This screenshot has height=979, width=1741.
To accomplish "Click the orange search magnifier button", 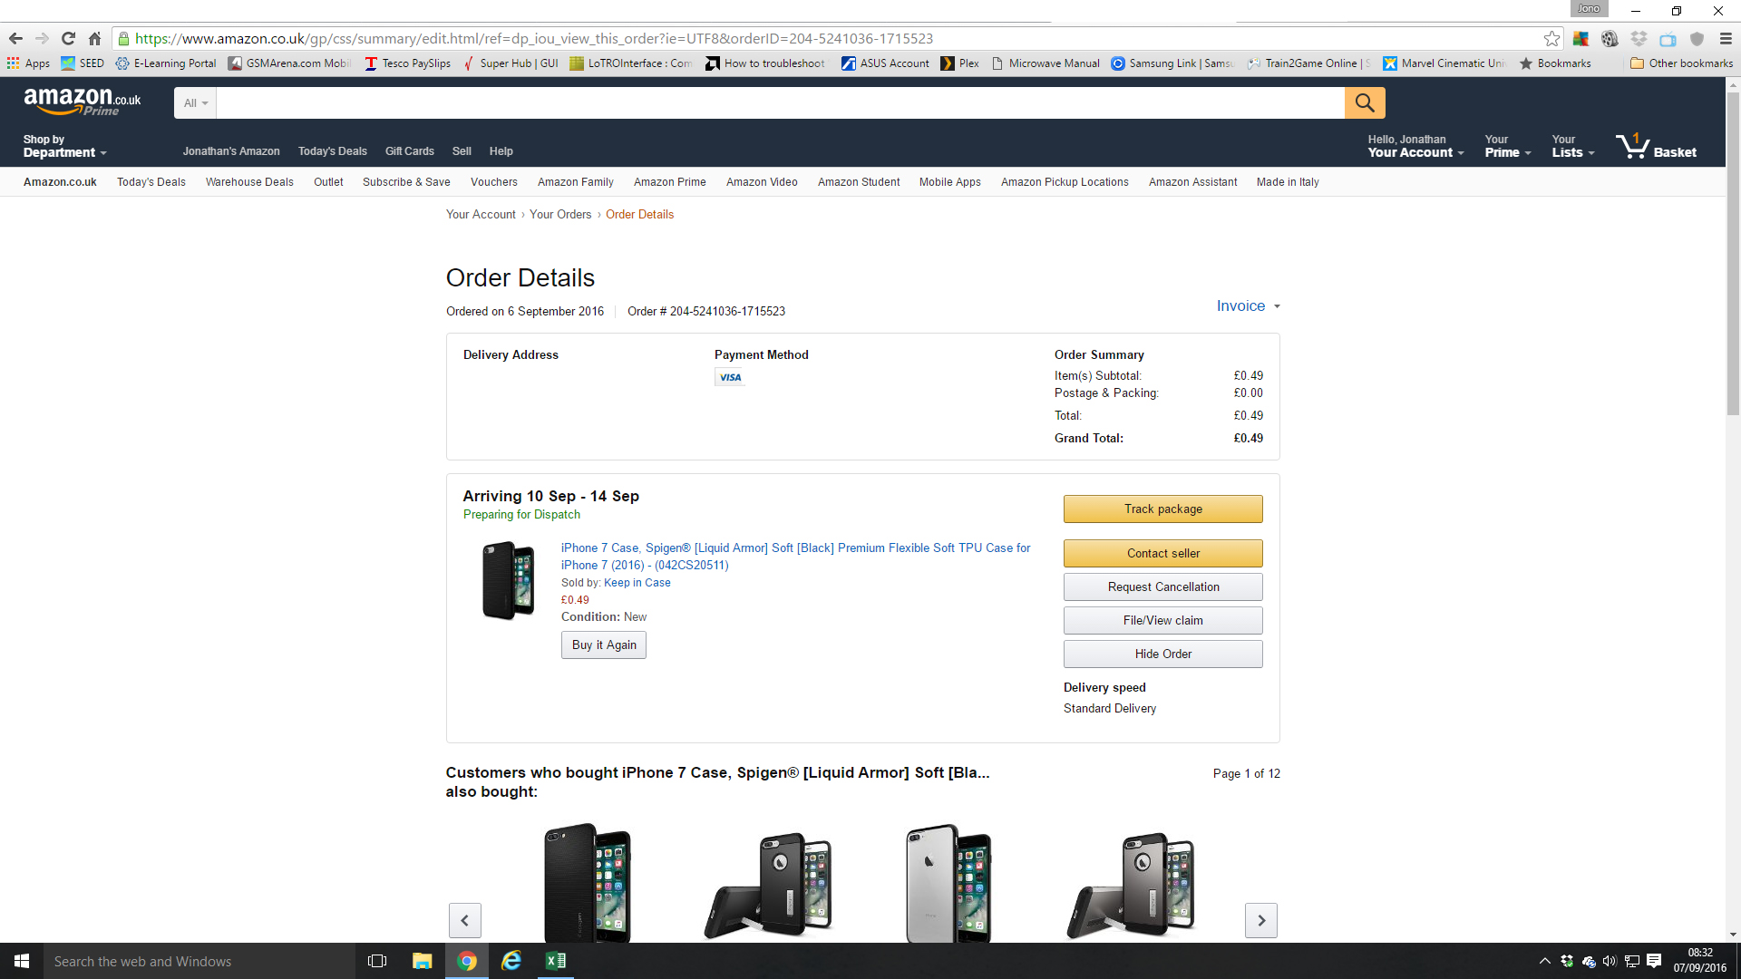I will [x=1364, y=102].
